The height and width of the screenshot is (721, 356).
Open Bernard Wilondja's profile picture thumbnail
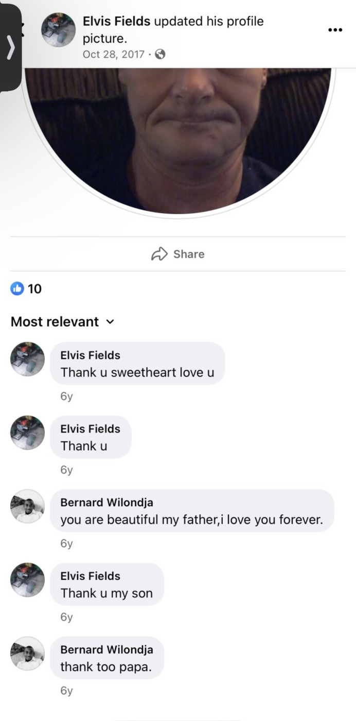27,507
